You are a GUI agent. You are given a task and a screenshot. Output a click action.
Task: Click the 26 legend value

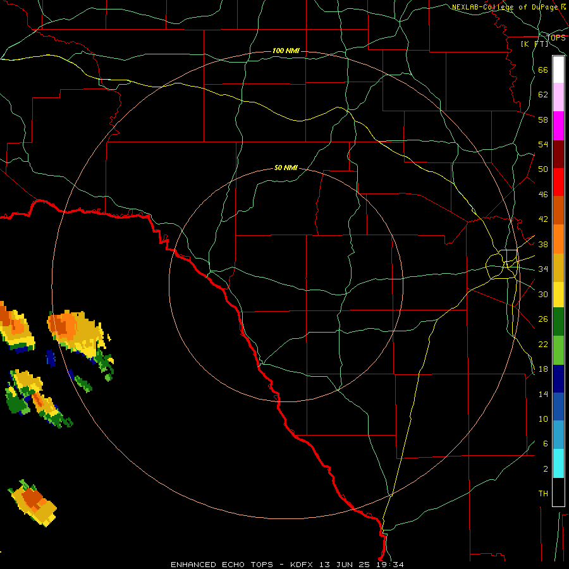(543, 319)
